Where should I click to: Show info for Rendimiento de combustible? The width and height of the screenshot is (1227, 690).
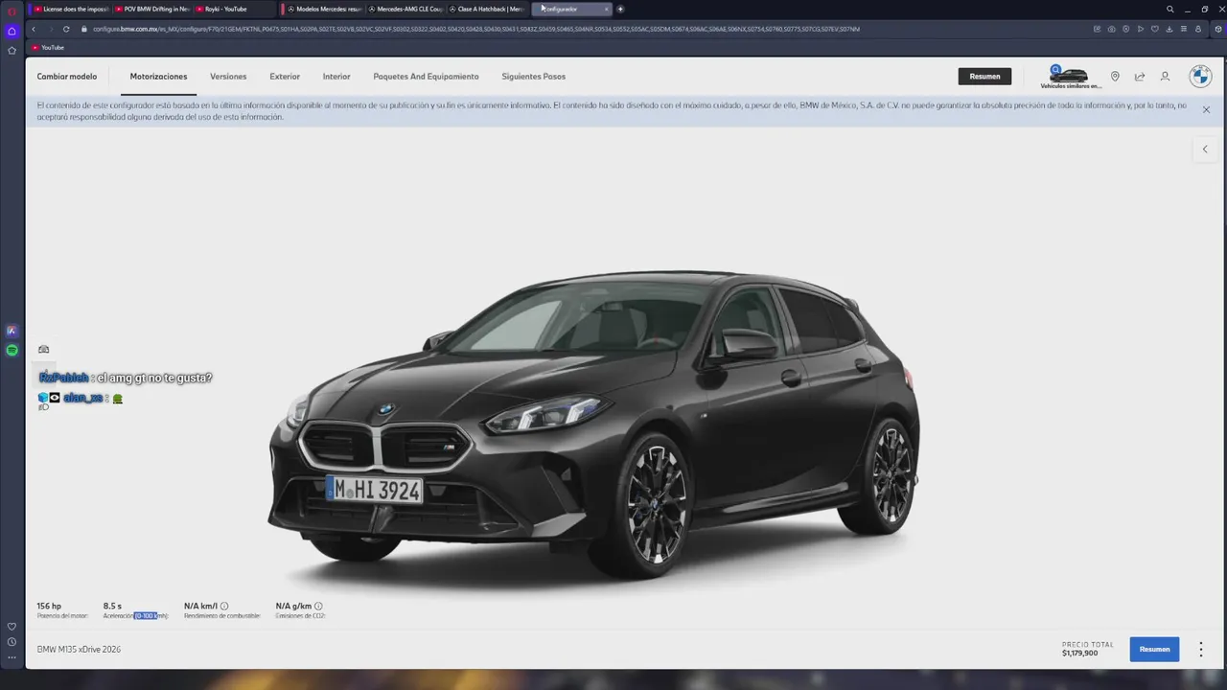[224, 606]
